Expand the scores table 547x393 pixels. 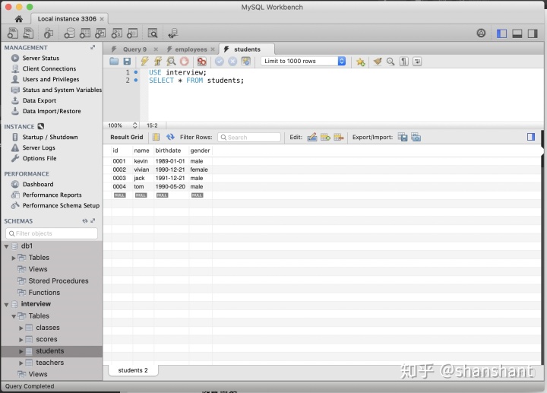pyautogui.click(x=21, y=340)
